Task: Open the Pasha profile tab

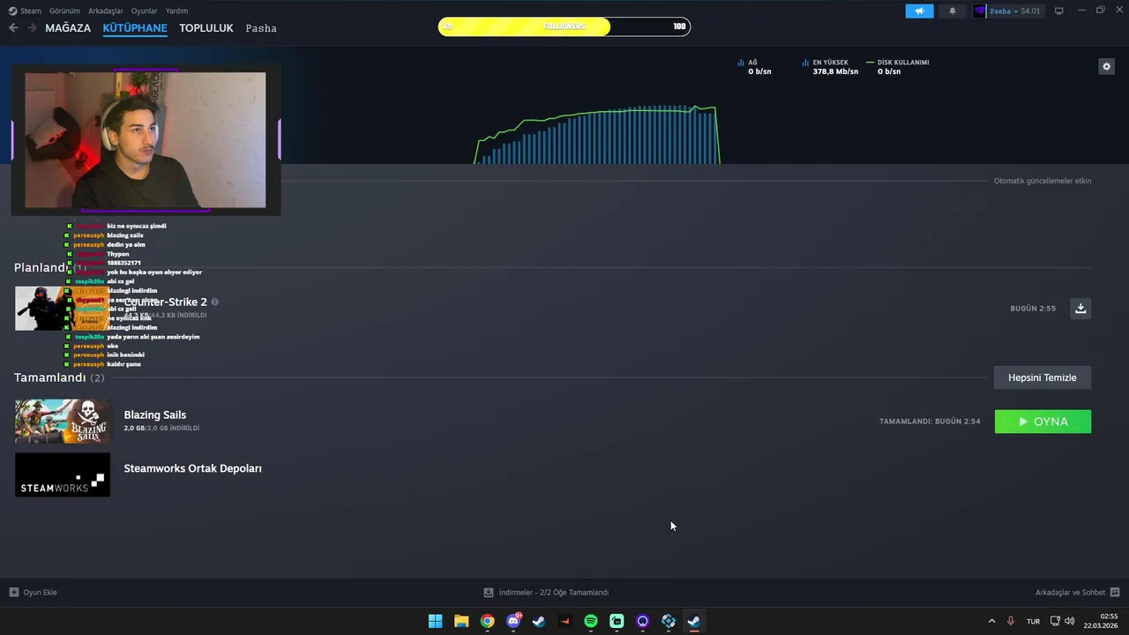Action: [261, 27]
